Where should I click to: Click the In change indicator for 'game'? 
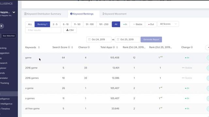(x=187, y=58)
